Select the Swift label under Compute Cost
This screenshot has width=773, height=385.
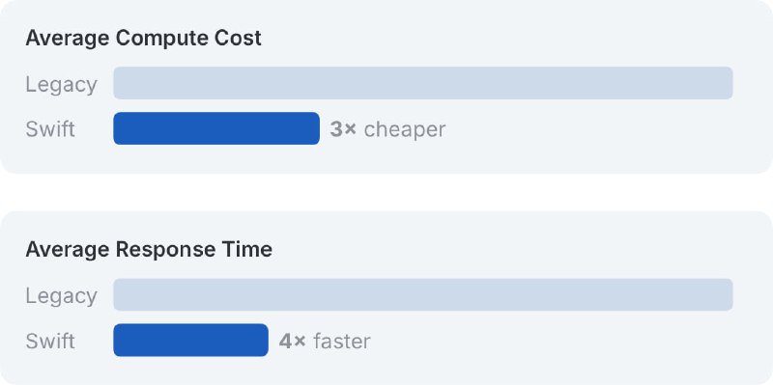(50, 129)
